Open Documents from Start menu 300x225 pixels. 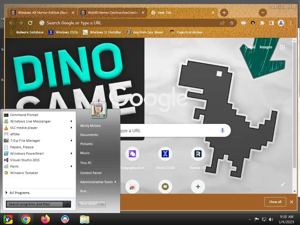pos(89,135)
